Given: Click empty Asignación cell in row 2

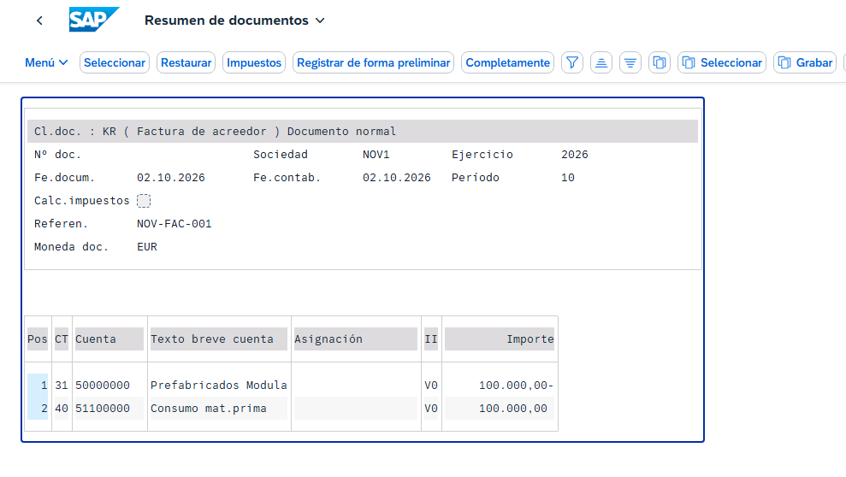Looking at the screenshot, I should pyautogui.click(x=356, y=409).
